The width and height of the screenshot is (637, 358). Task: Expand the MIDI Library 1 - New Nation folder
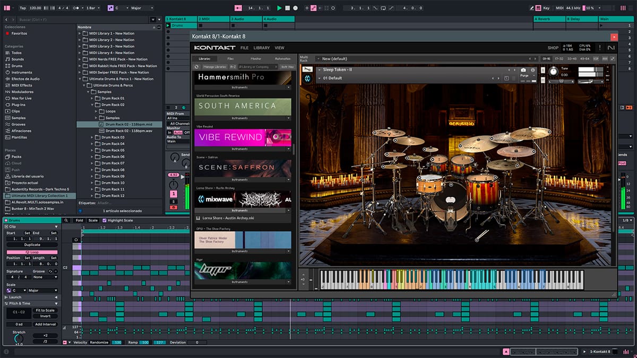coord(80,33)
